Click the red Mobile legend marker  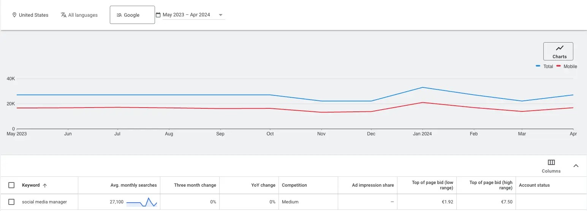point(559,66)
